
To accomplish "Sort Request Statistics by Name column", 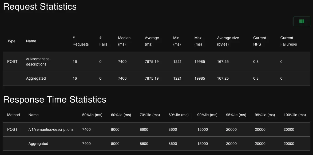I will pos(31,41).
